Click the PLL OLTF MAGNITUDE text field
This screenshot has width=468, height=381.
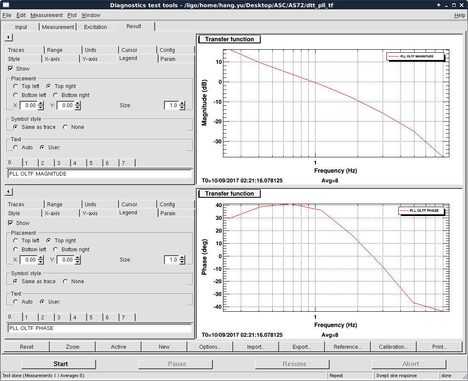(99, 174)
